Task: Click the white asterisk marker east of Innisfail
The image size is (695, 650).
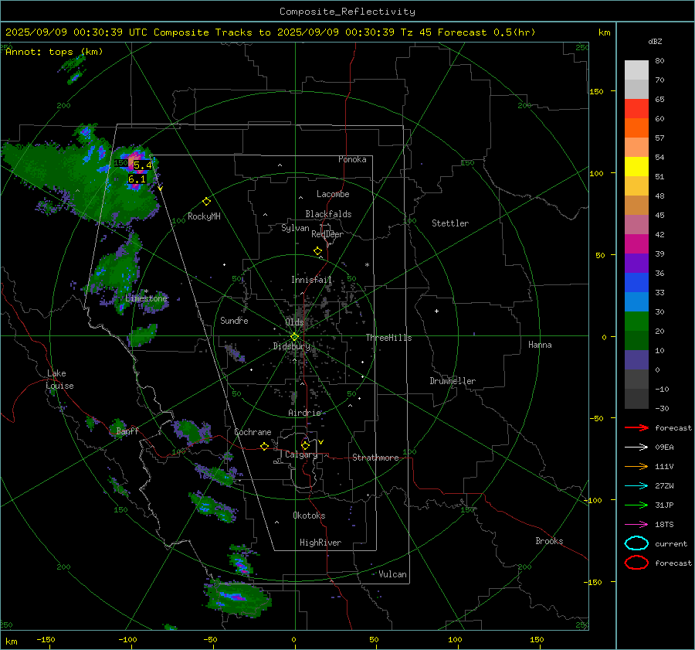Action: tap(367, 265)
